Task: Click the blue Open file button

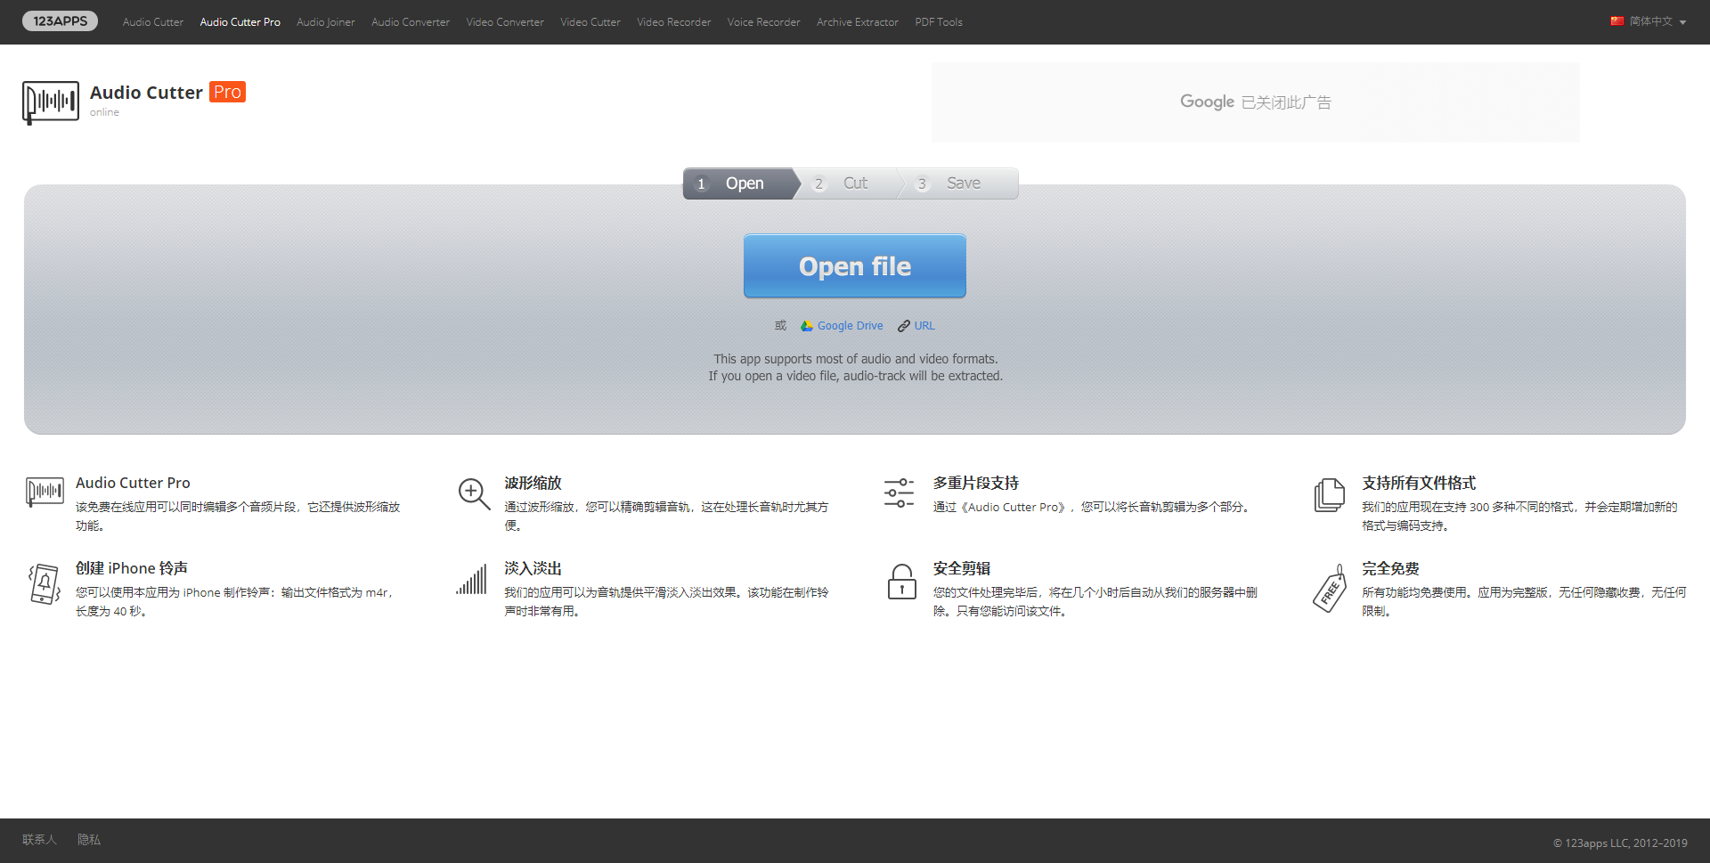Action: 855,266
